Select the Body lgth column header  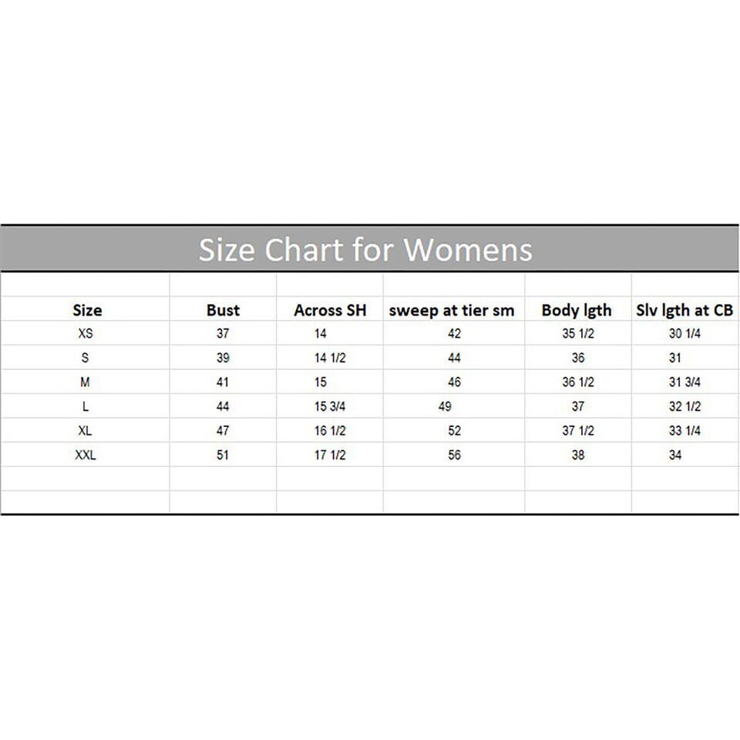click(x=577, y=310)
